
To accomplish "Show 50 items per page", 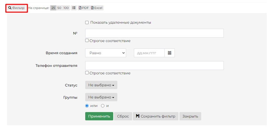I will (x=59, y=8).
